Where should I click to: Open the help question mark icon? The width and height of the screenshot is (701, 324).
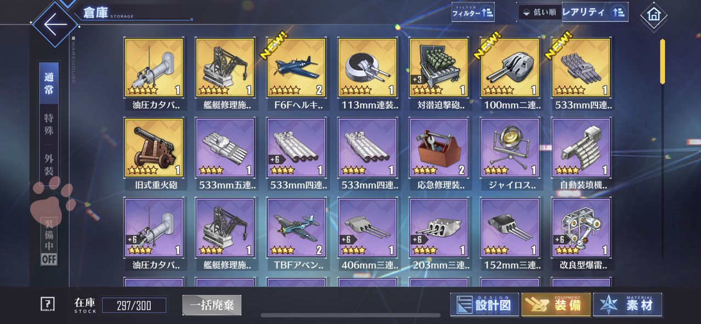48,304
